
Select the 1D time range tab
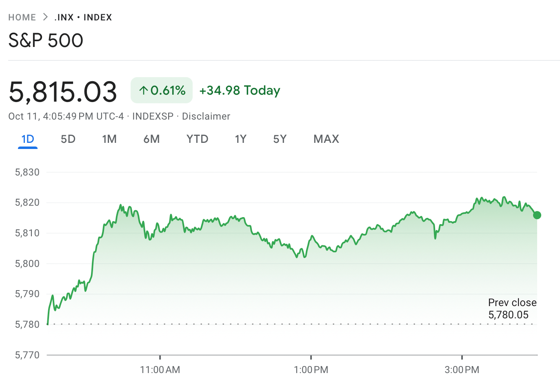tap(27, 139)
